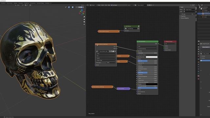Image resolution: width=210 pixels, height=118 pixels.
Task: Select the purple Normal Map node
Action: pyautogui.click(x=123, y=88)
